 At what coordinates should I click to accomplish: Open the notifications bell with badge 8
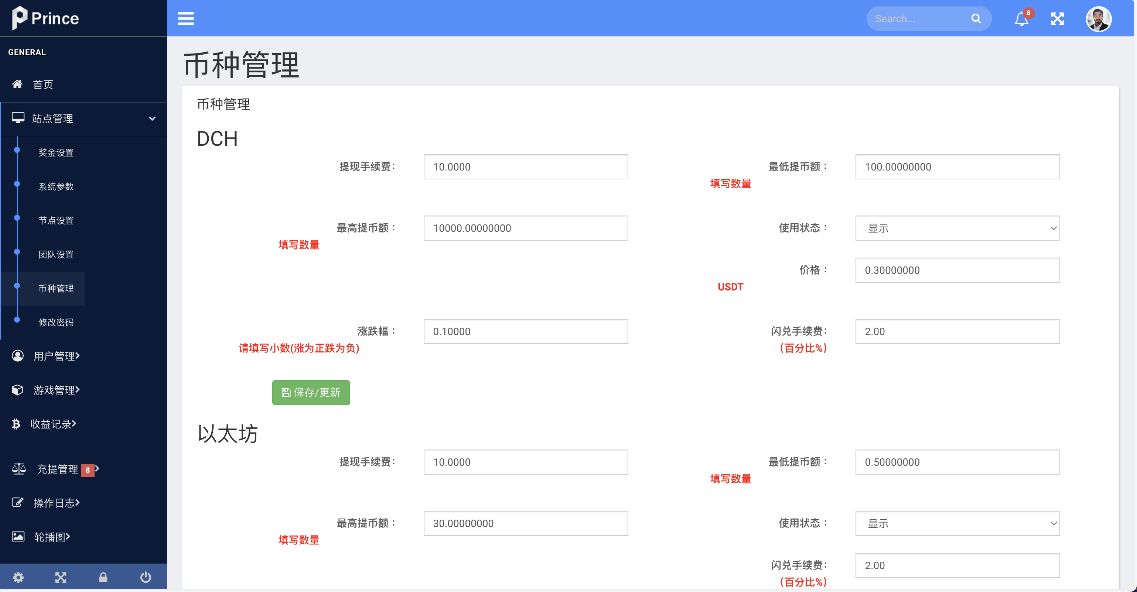(1021, 18)
